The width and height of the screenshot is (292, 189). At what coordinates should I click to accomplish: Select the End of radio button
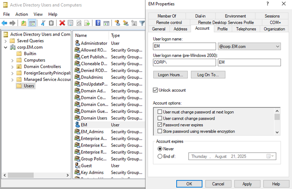click(160, 156)
